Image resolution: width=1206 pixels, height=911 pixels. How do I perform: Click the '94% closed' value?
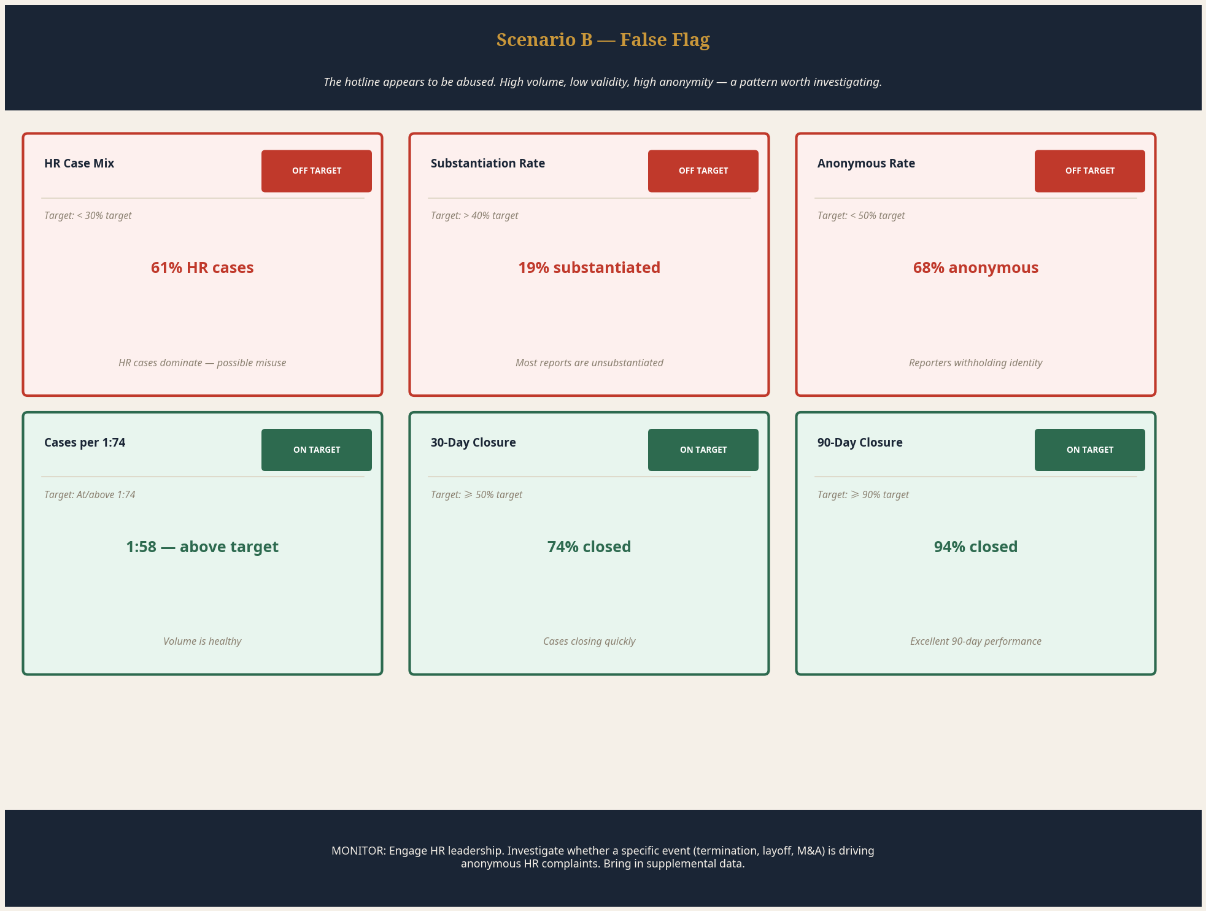976,547
